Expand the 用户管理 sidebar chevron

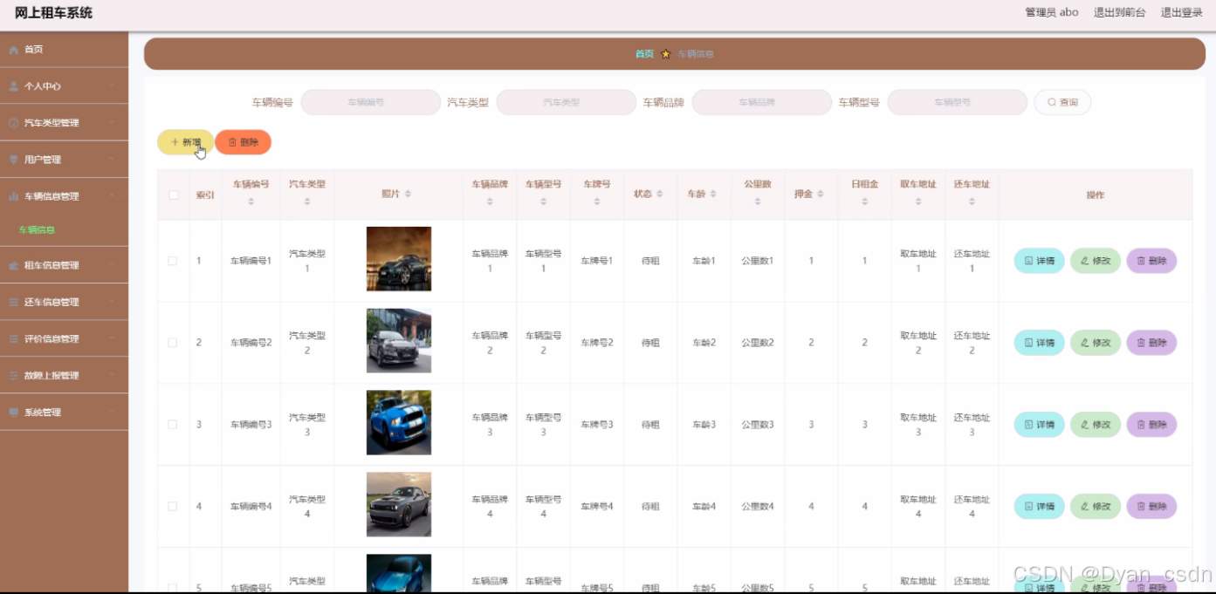coord(113,160)
